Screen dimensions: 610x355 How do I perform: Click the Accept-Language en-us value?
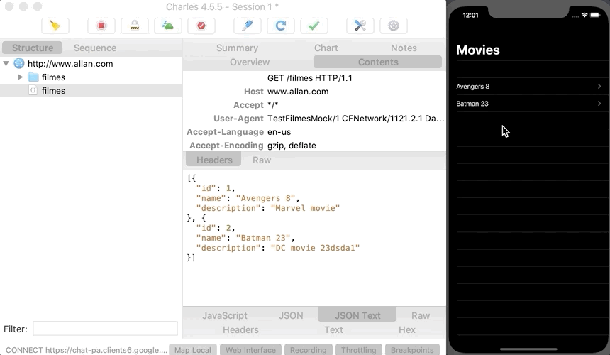279,132
